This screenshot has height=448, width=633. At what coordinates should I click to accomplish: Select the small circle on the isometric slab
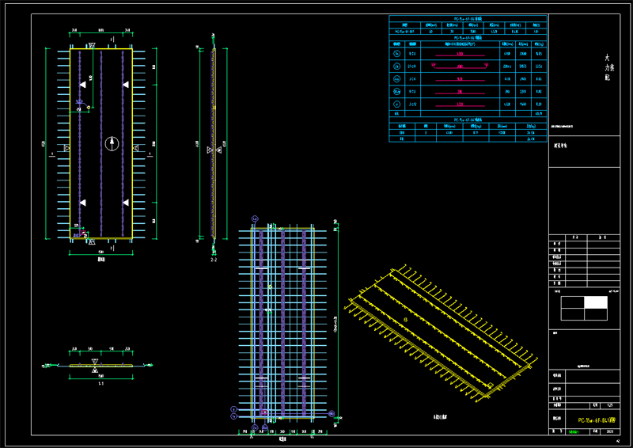point(405,320)
